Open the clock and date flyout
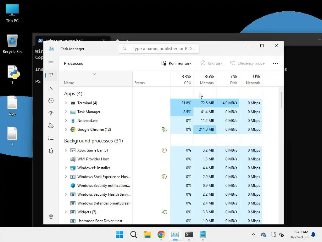 coord(299,234)
